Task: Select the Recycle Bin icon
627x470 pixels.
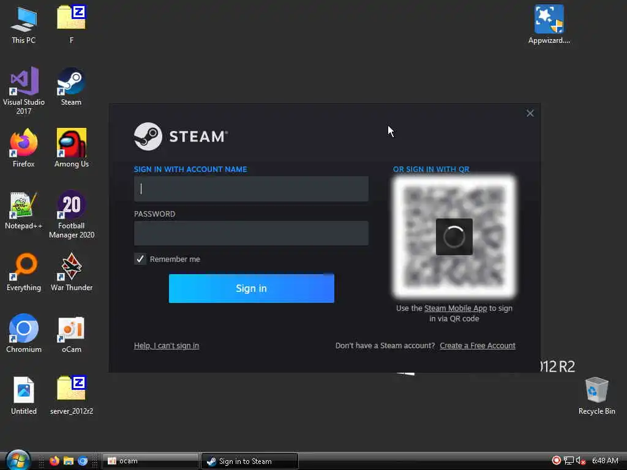Action: tap(596, 396)
